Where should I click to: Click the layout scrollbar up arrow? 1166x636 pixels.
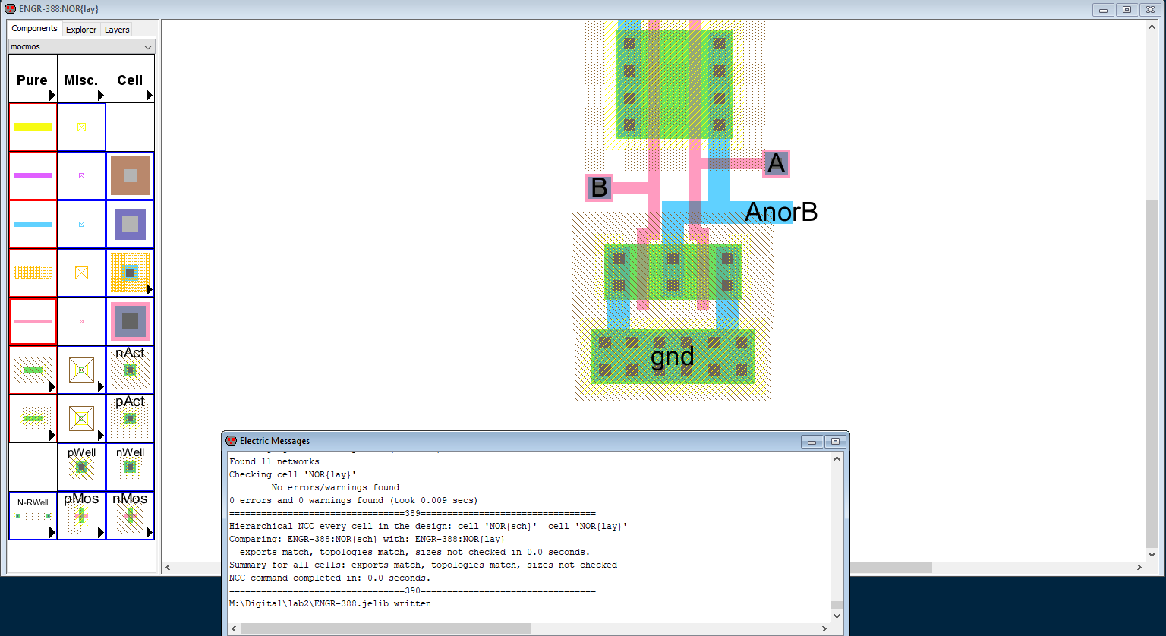1153,27
